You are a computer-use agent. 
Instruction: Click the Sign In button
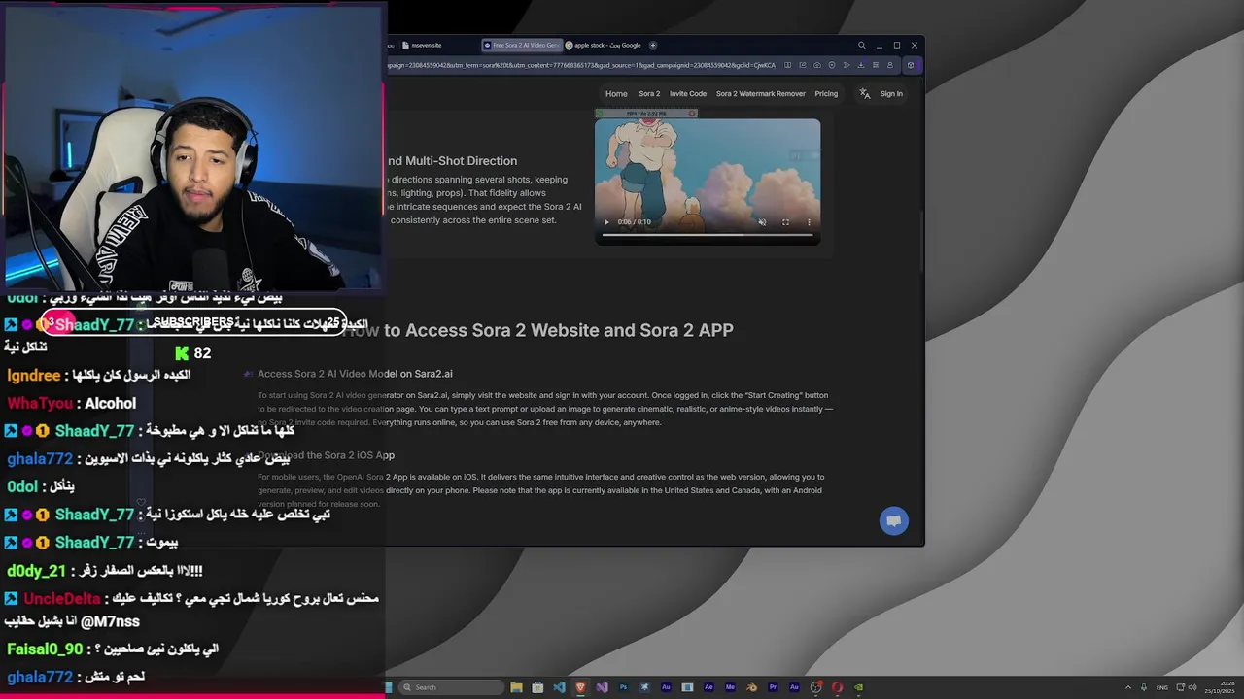click(x=891, y=94)
